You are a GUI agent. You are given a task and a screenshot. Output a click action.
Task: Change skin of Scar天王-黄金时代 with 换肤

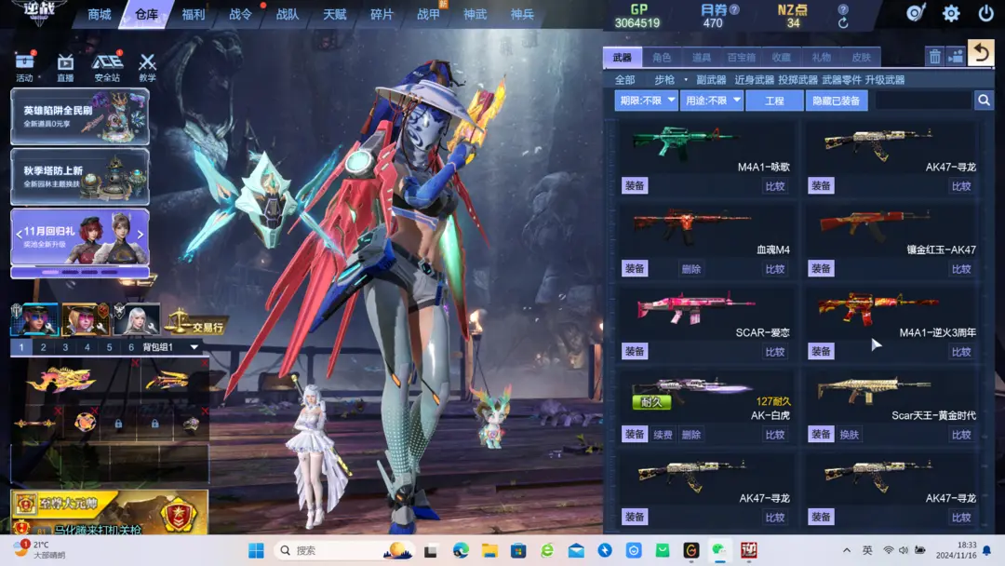(x=850, y=435)
